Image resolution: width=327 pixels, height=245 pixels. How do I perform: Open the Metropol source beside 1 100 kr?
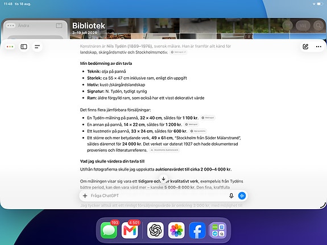pos(208,118)
